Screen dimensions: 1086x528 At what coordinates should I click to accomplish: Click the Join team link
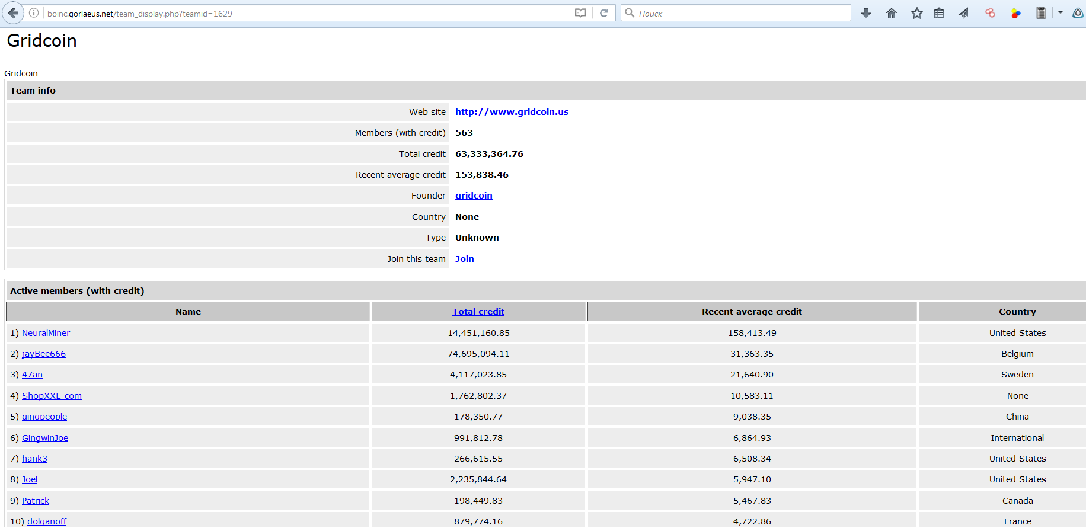point(465,259)
